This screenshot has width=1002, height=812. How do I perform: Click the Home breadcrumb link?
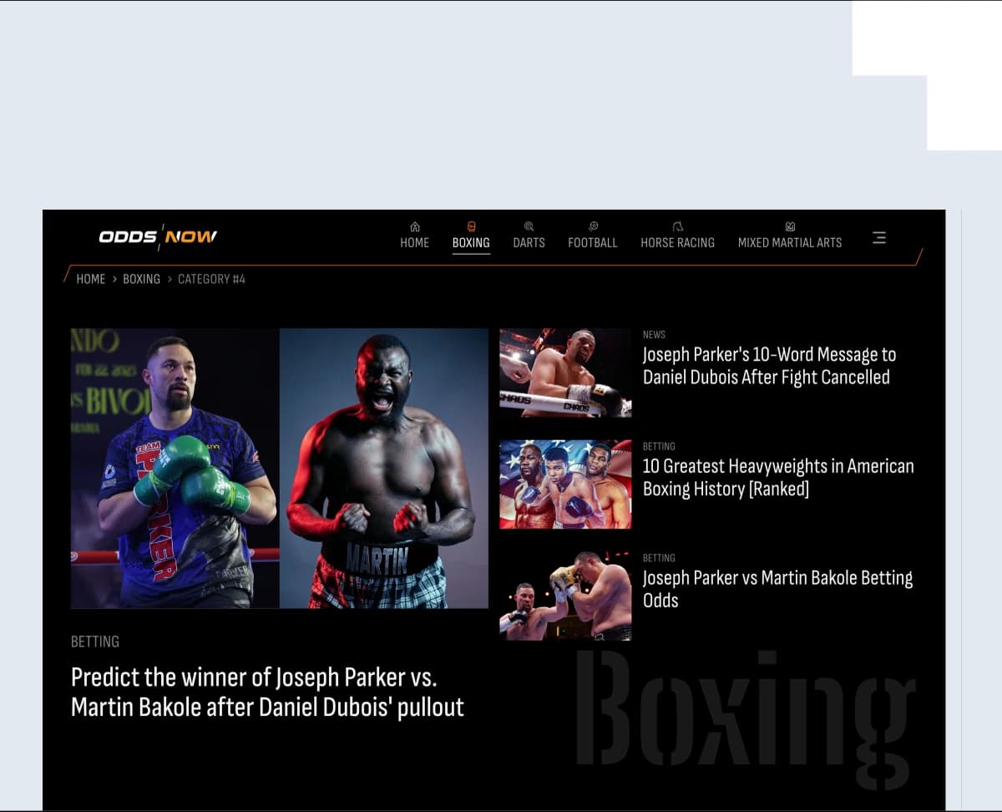tap(90, 279)
